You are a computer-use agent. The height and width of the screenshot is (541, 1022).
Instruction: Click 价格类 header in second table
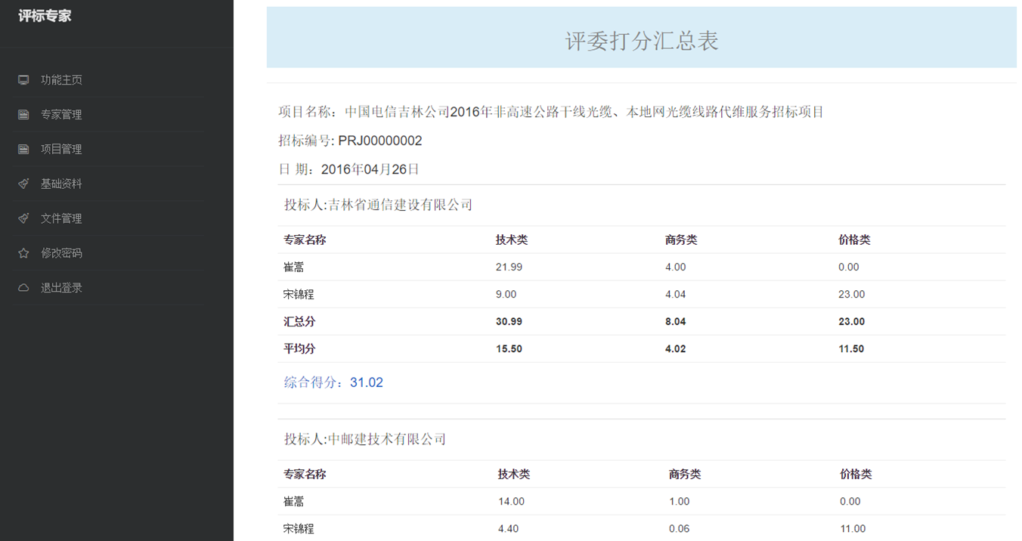pyautogui.click(x=856, y=474)
